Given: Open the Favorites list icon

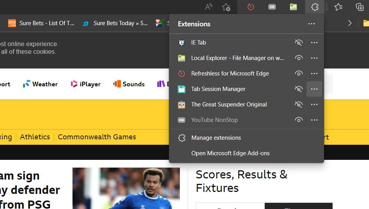Looking at the screenshot, I should pyautogui.click(x=338, y=7).
